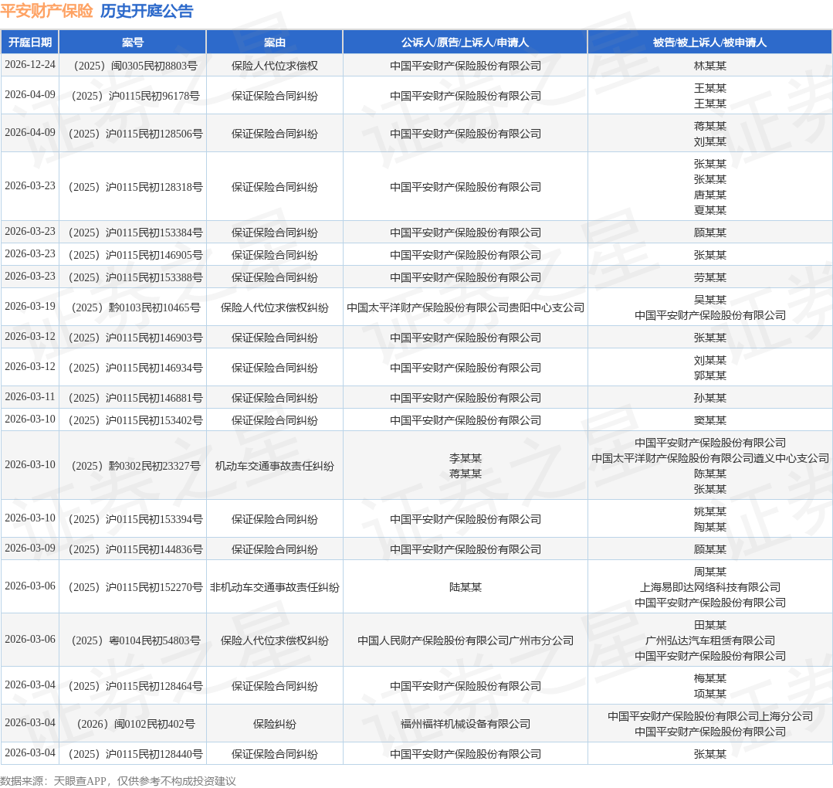Click the 保险纠纷 cause cell
The width and height of the screenshot is (833, 788).
275,724
